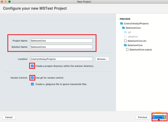168x122 pixels.
Task: Click the Location path field
Action: coord(61,59)
